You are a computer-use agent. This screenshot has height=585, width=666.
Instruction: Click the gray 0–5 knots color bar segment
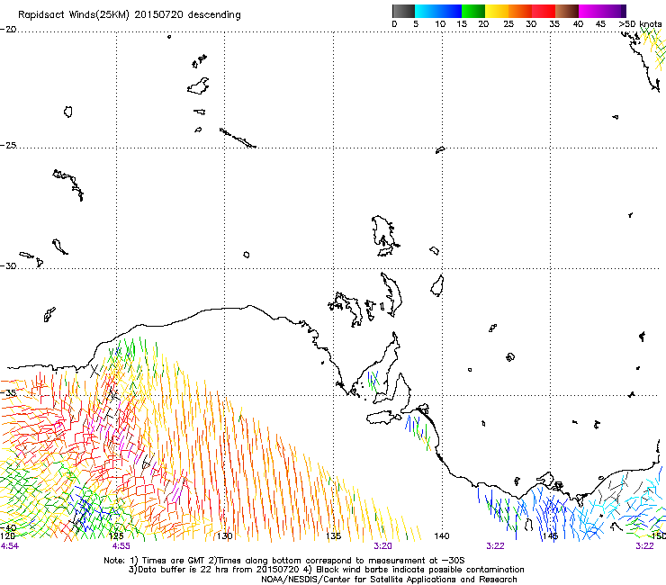(x=403, y=11)
